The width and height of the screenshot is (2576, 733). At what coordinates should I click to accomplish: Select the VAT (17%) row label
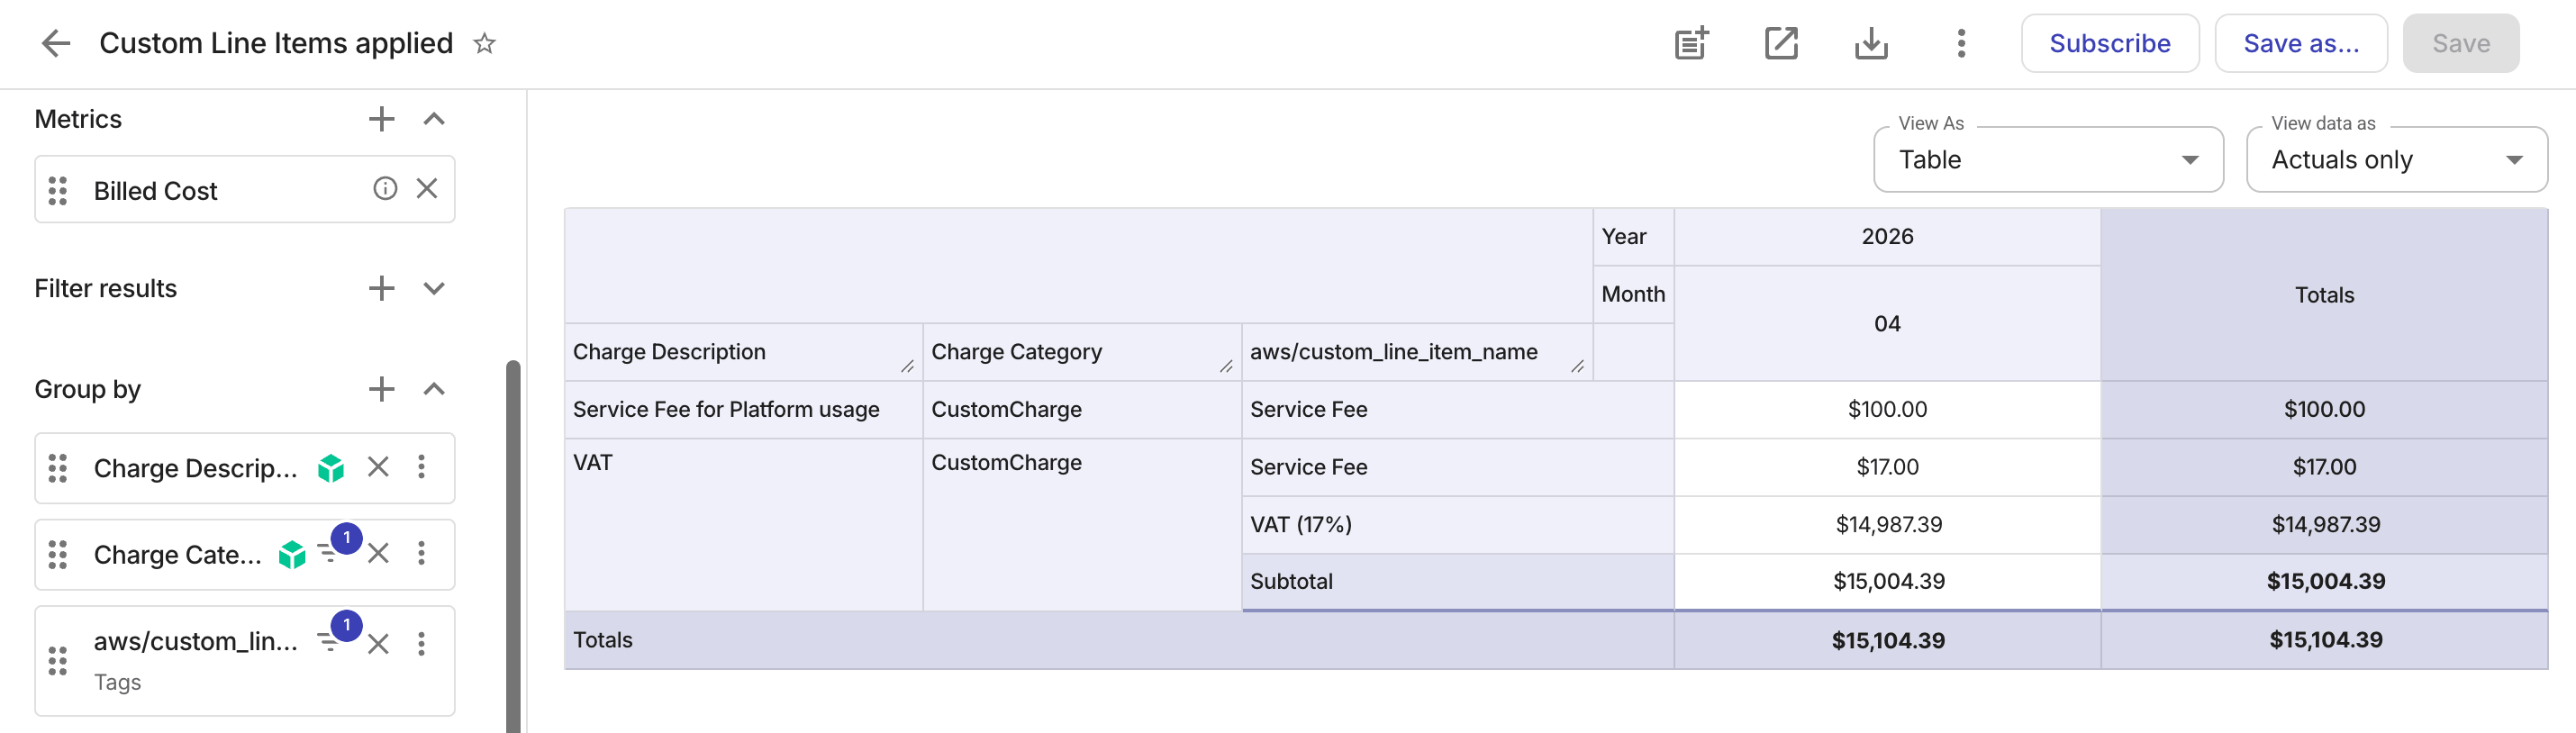(1457, 524)
